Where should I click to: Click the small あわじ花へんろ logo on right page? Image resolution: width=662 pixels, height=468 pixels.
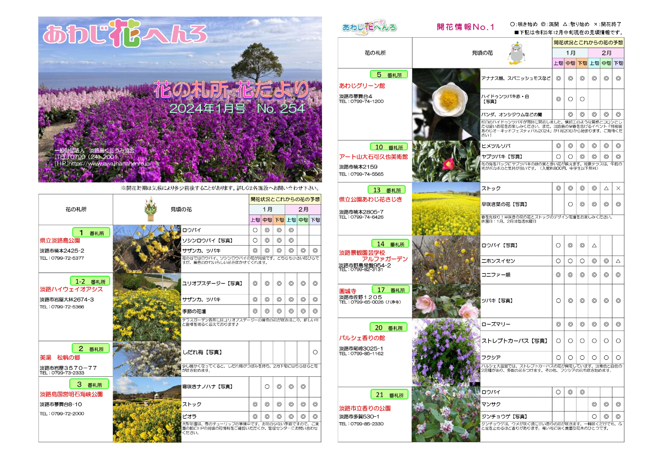[x=369, y=27]
